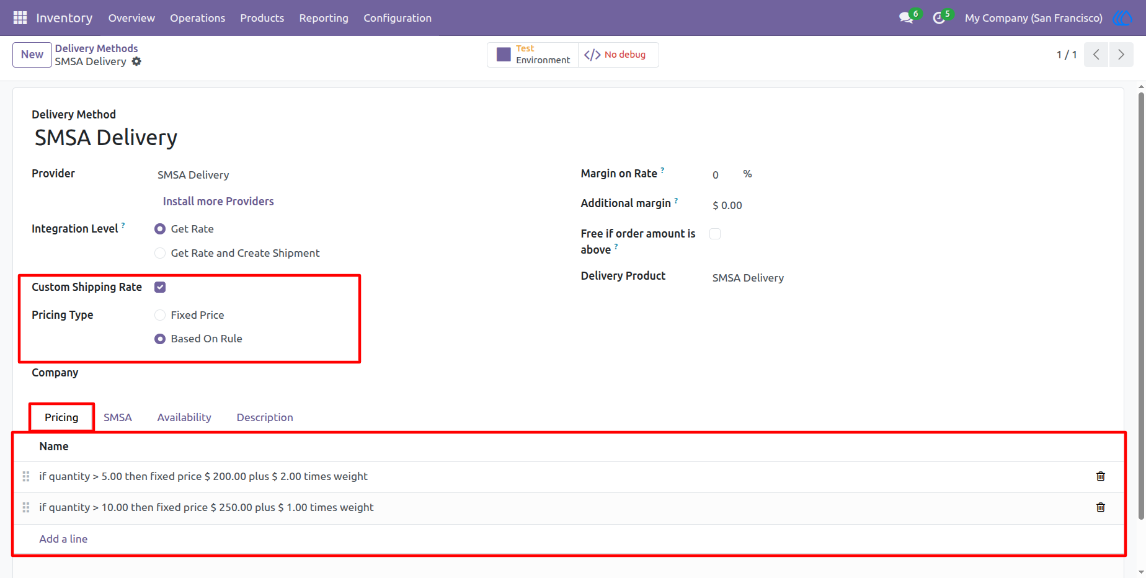This screenshot has height=578, width=1146.
Task: Click the No debug code icon
Action: (592, 55)
